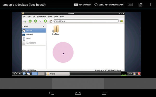This screenshot has width=156, height=97.
Task: Click the green back arrow in file manager
Action: pyautogui.click(x=30, y=21)
